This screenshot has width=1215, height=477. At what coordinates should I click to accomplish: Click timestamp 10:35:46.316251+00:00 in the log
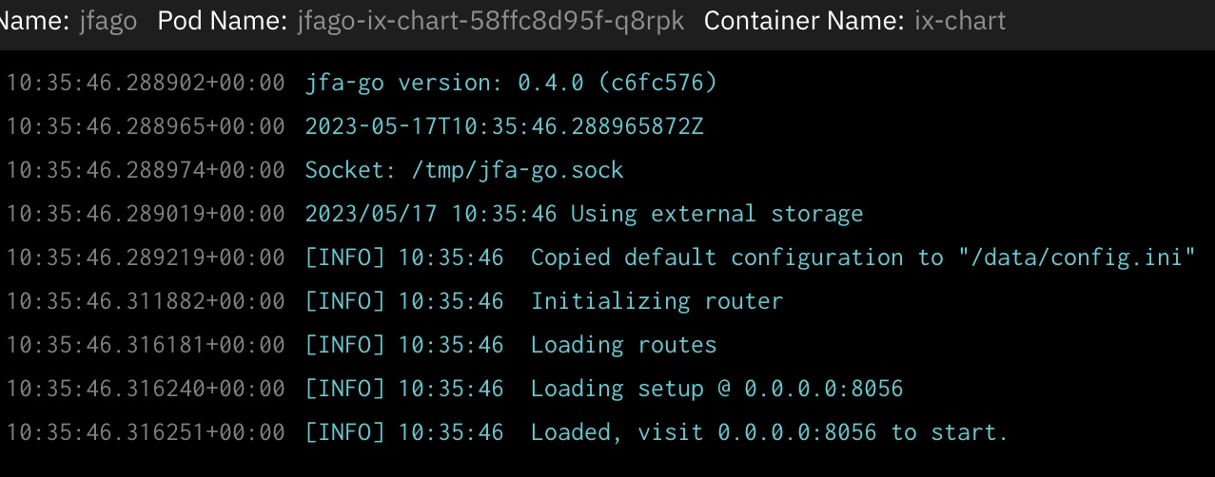(146, 432)
